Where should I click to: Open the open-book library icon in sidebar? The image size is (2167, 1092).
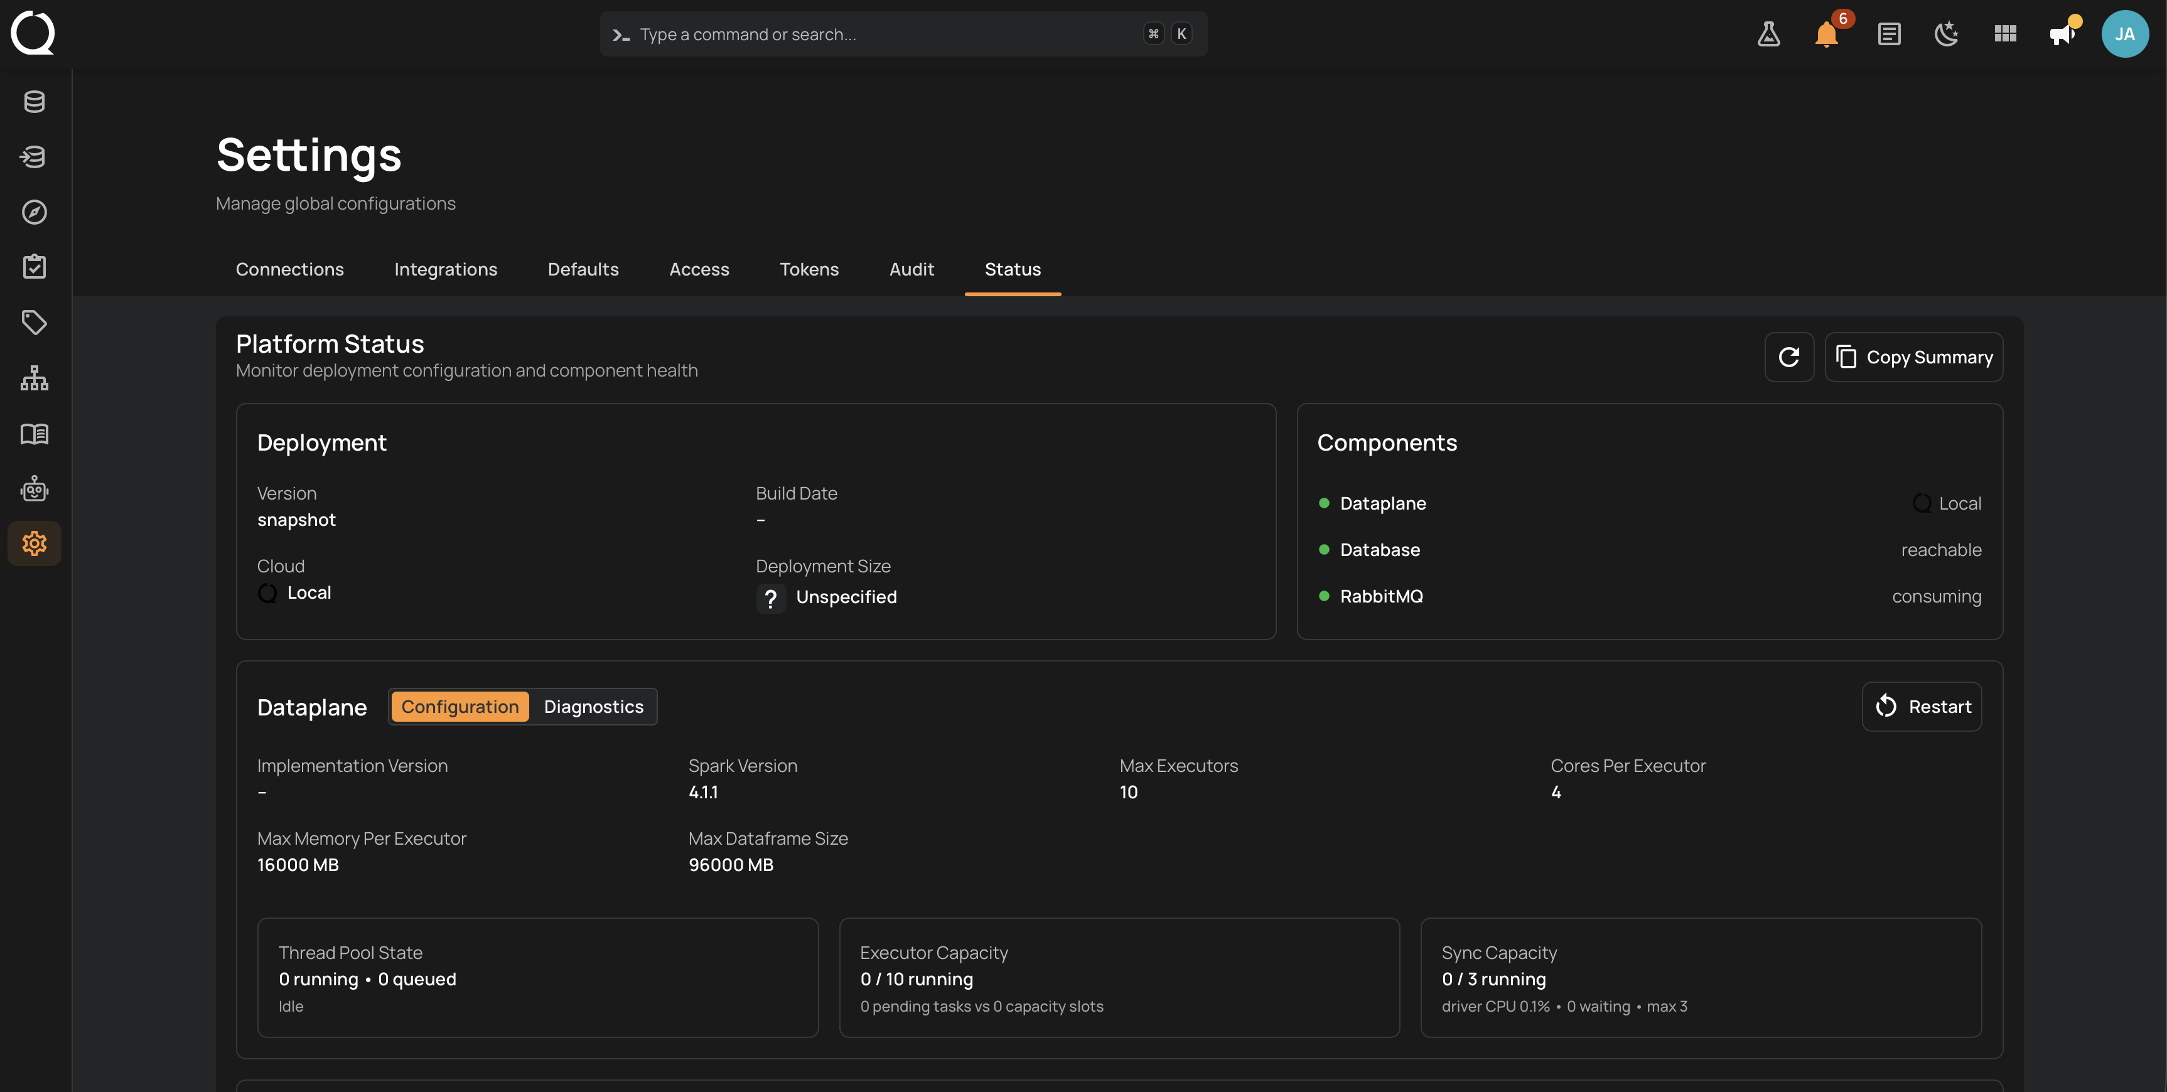[35, 433]
